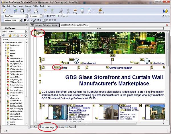Screen dimensions: 171x134
Task: Open the dropdown arrow next to Form
Action: pyautogui.click(x=93, y=11)
